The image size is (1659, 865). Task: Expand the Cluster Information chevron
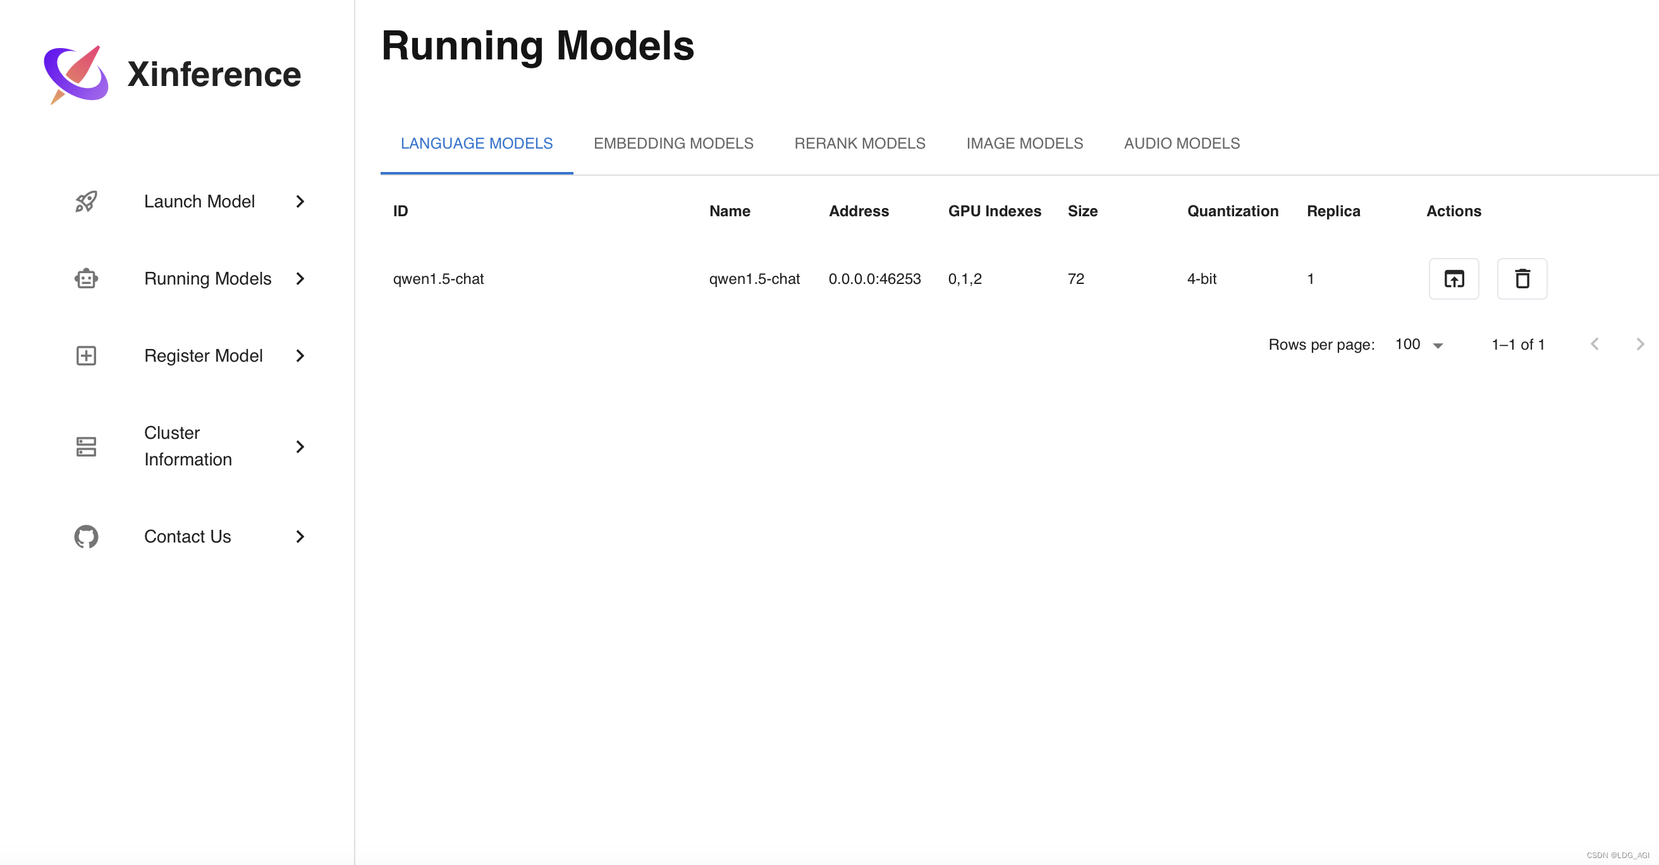[x=300, y=446]
